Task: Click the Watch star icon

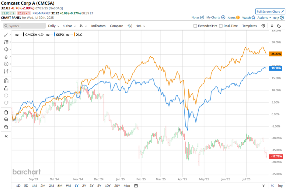Action: (253, 18)
